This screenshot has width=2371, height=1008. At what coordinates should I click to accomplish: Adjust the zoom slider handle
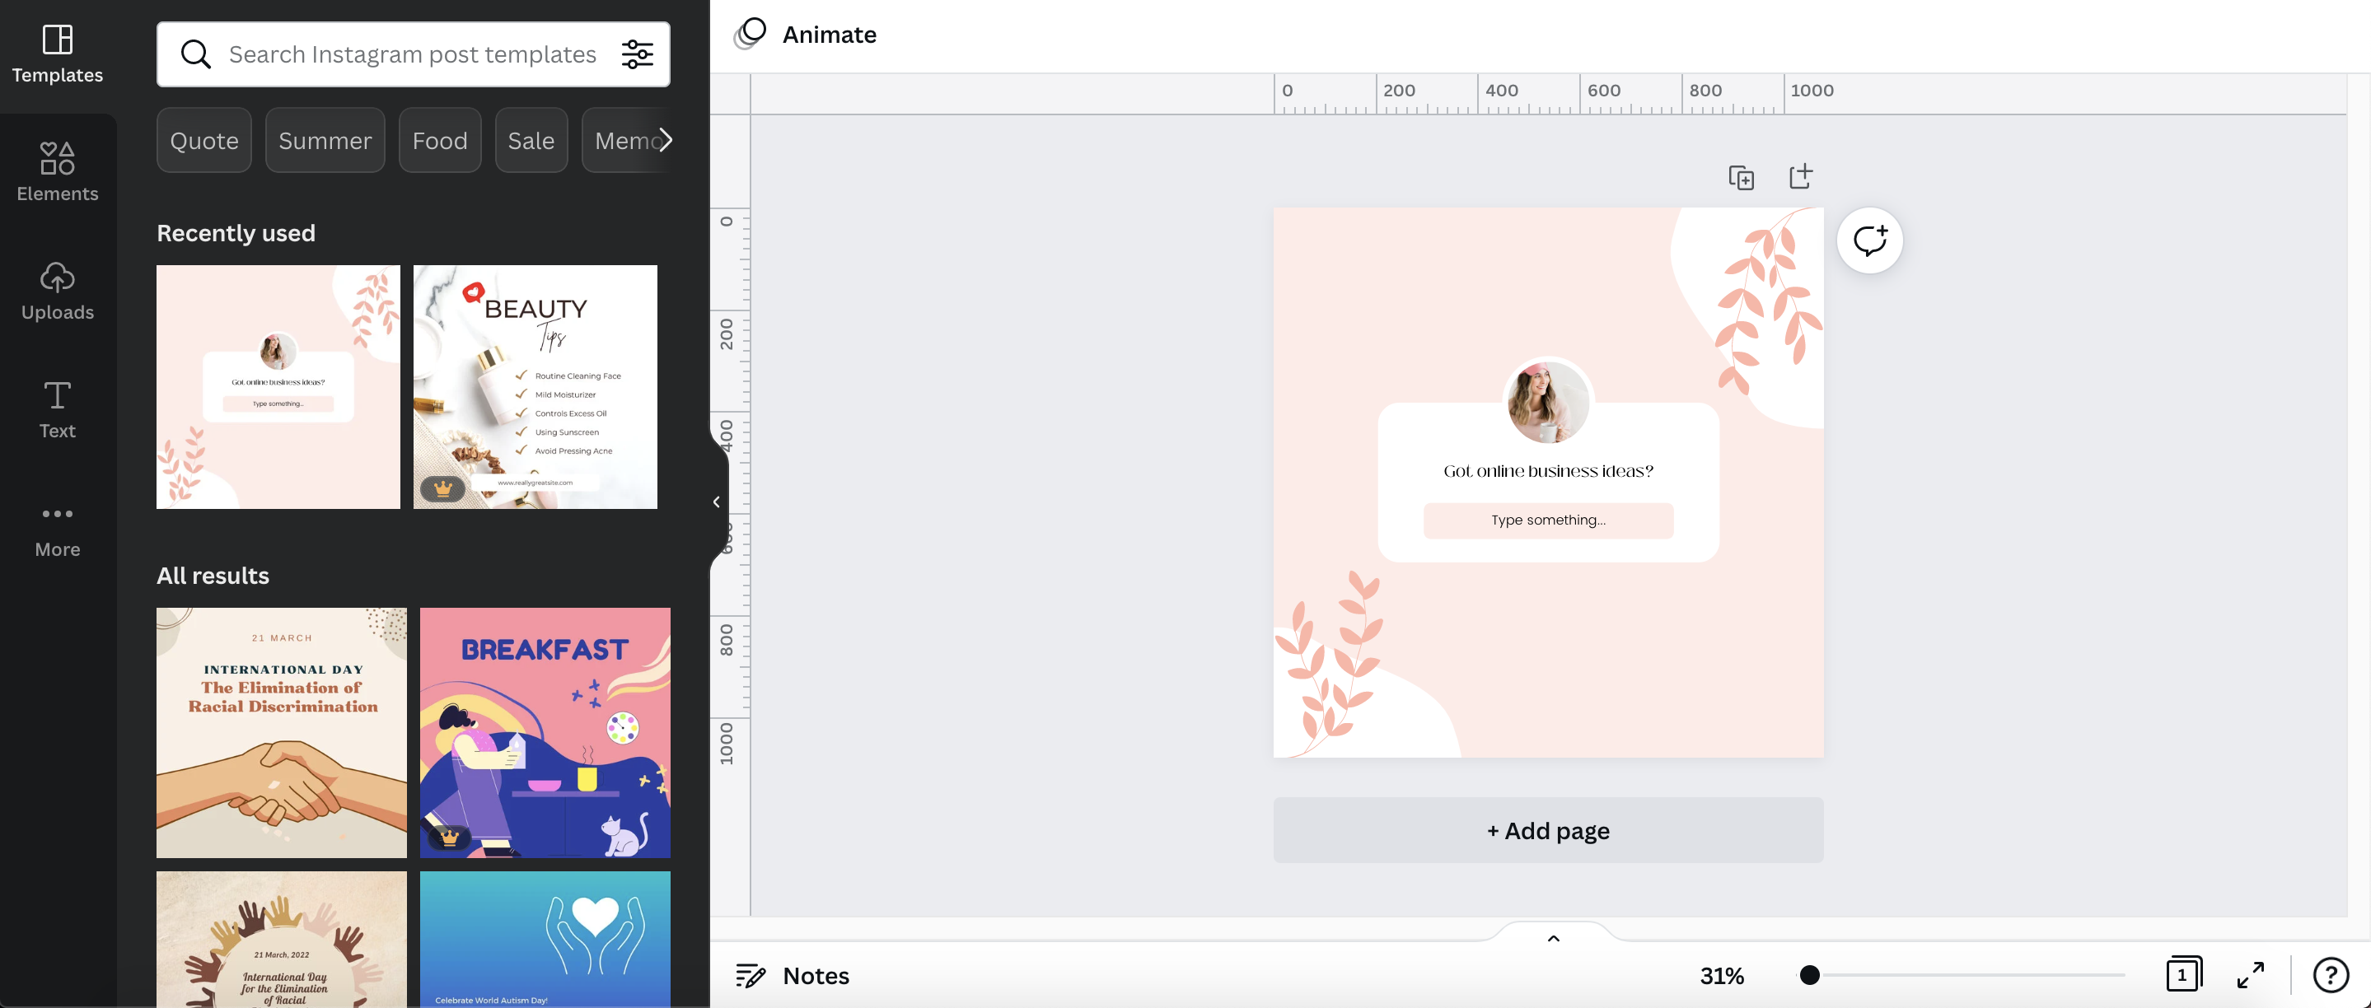click(1809, 975)
